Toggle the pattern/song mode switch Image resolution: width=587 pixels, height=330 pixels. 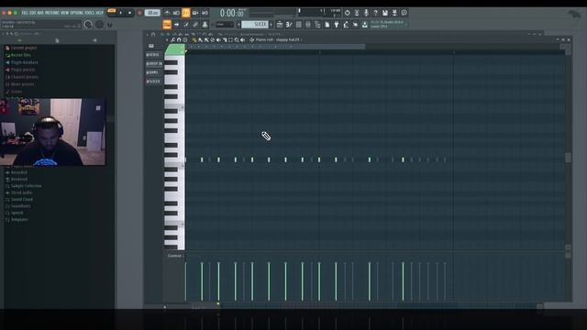pyautogui.click(x=112, y=12)
